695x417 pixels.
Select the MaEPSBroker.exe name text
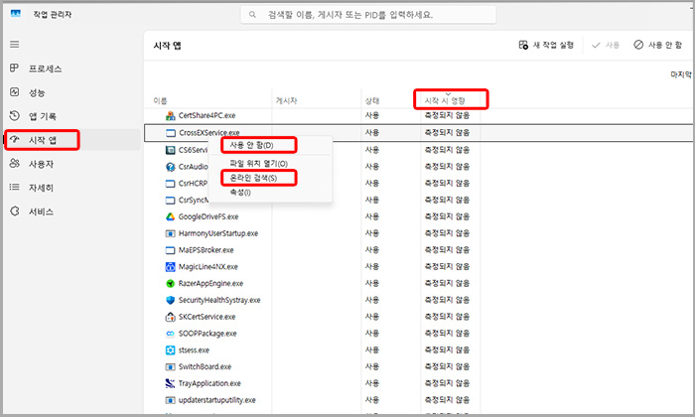tap(207, 250)
